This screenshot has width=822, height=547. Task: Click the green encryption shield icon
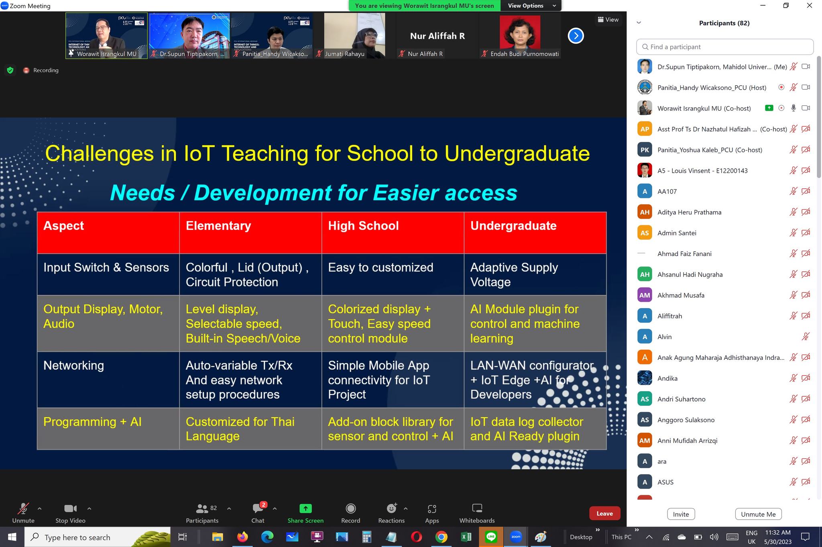(10, 70)
